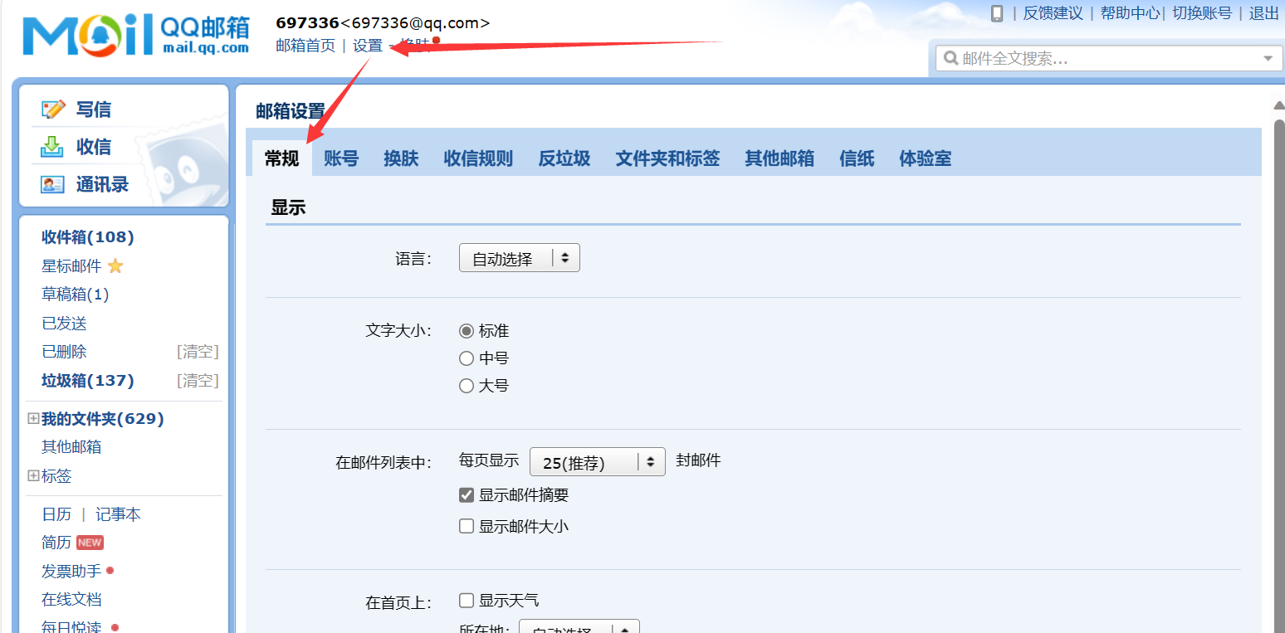The image size is (1285, 633).
Task: Open the 收信规则 tab
Action: [478, 158]
